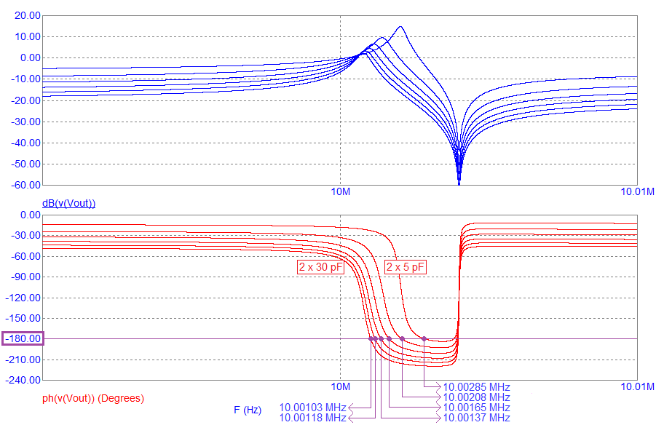Select the 10.00208 MHz frequency tag
This screenshot has height=425, width=664.
(476, 397)
